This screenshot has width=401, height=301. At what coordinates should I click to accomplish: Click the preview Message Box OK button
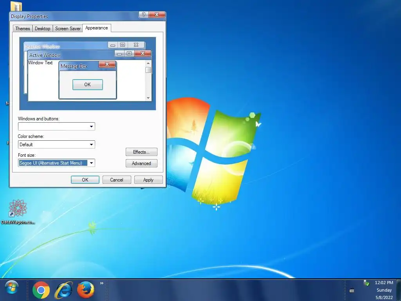click(87, 85)
